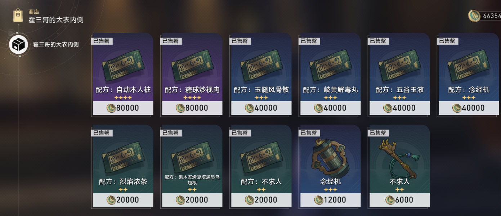Select the black box category icon in sidebar
The width and height of the screenshot is (501, 216).
click(18, 45)
